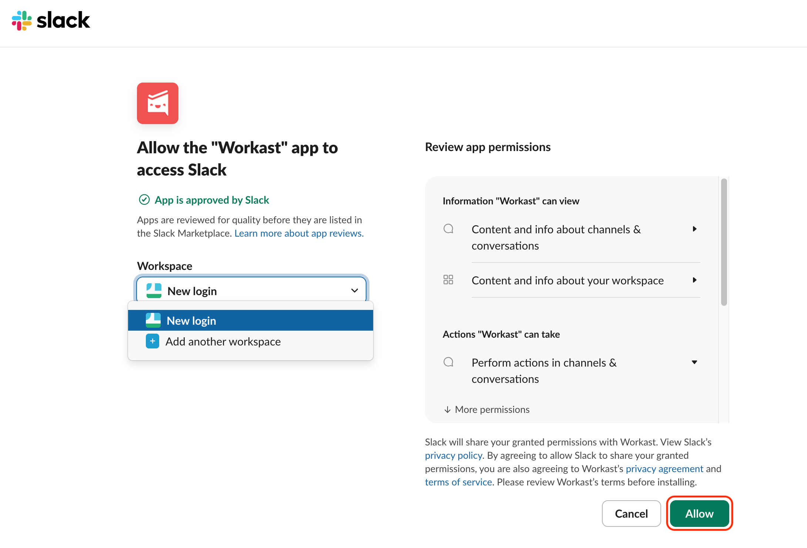Click the workspace avatar next to New login

coord(153,290)
